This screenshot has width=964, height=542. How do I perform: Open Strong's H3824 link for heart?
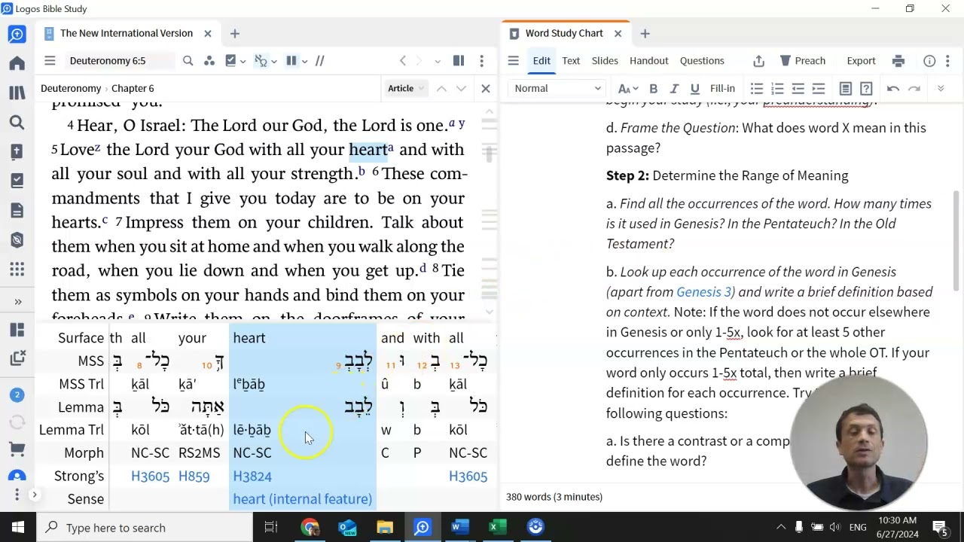[252, 476]
